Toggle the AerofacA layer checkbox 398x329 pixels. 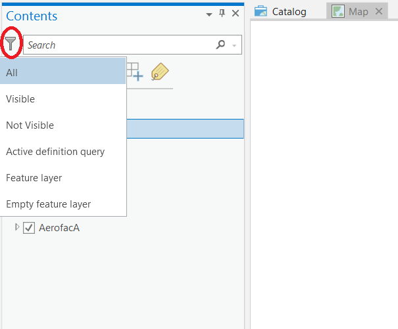tap(29, 228)
